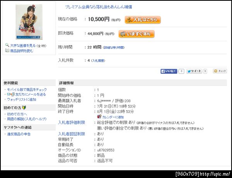Screen dimensions: 232x178
Task: Click the mail icon beside 友だちにメールを送る
Action: [x=11, y=94]
